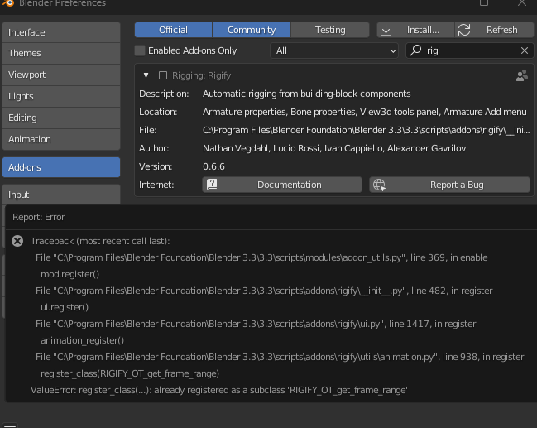Click the Documentation help book icon

click(212, 185)
